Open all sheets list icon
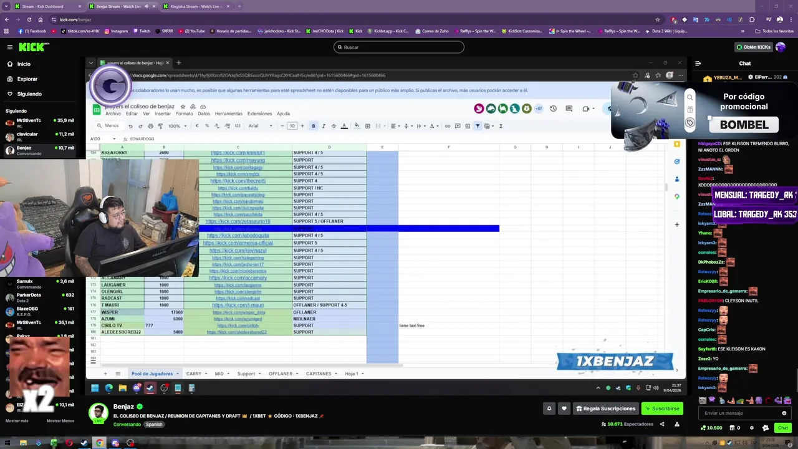The height and width of the screenshot is (449, 798). (x=118, y=374)
